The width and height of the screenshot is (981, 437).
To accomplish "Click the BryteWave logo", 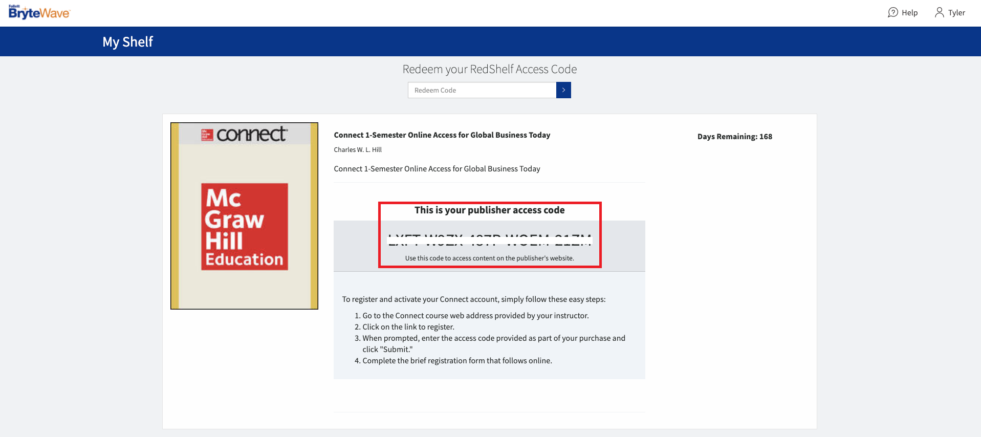I will click(x=39, y=12).
